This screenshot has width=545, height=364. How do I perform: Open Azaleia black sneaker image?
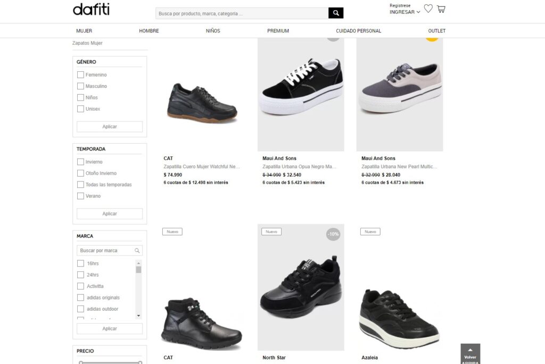point(400,318)
